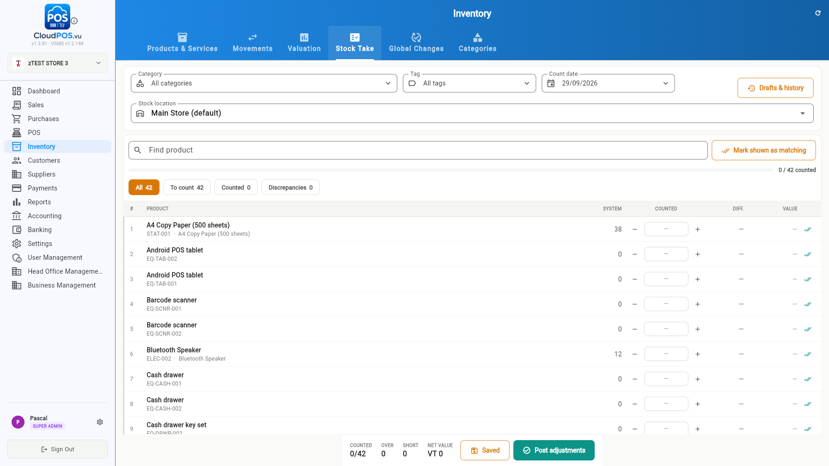Click the Sign Out button
Screen dimensions: 829x466
click(57, 449)
